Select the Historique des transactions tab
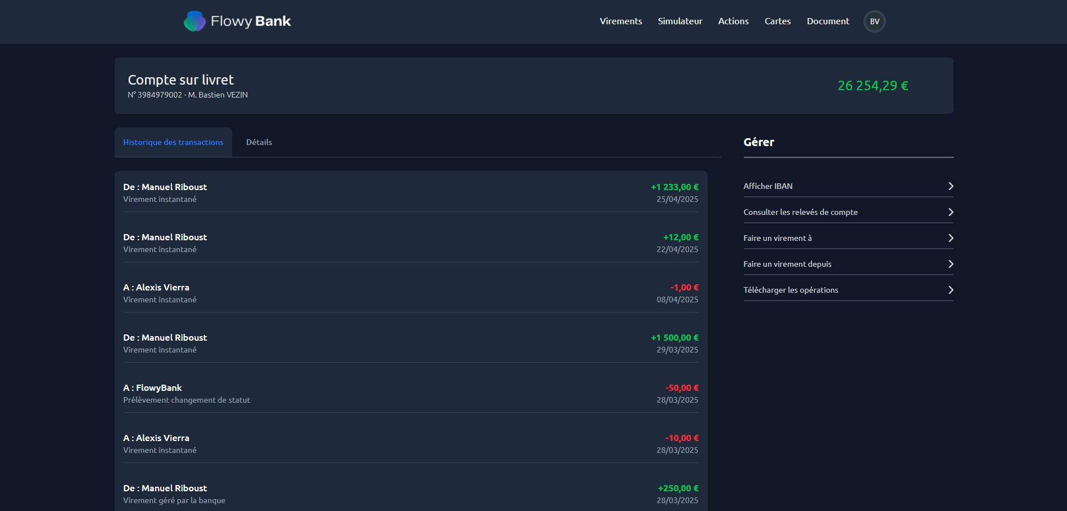This screenshot has width=1067, height=511. pos(173,142)
